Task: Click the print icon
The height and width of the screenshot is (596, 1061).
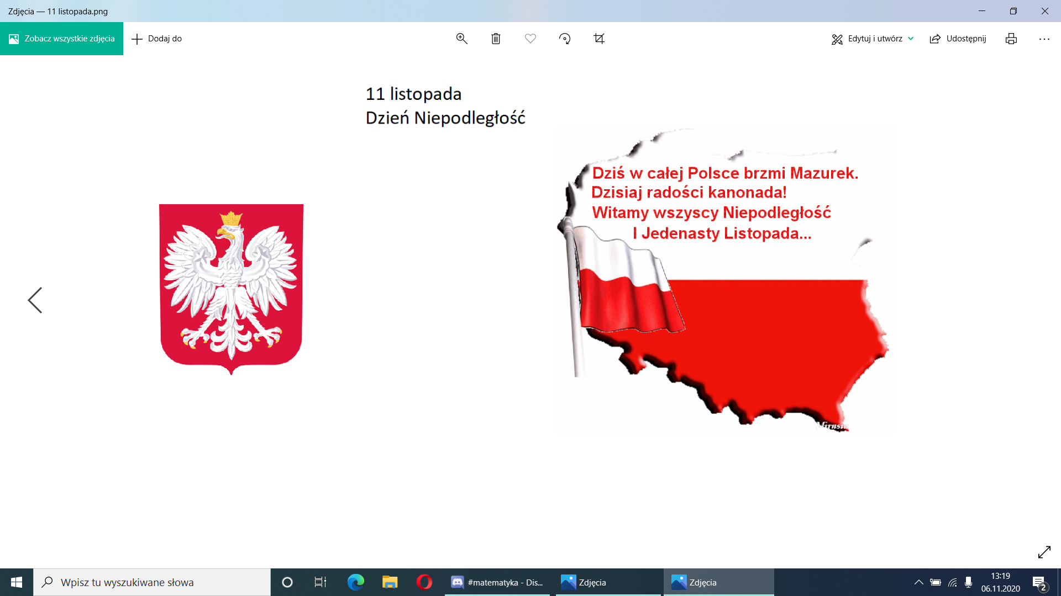Action: coord(1011,39)
